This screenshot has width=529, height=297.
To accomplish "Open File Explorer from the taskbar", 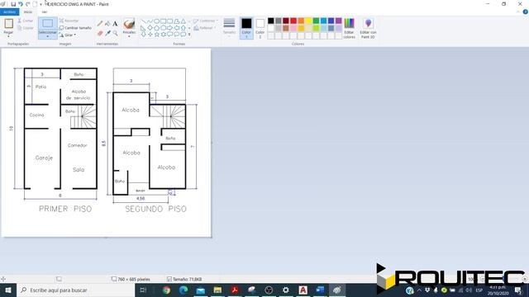I will pyautogui.click(x=217, y=290).
